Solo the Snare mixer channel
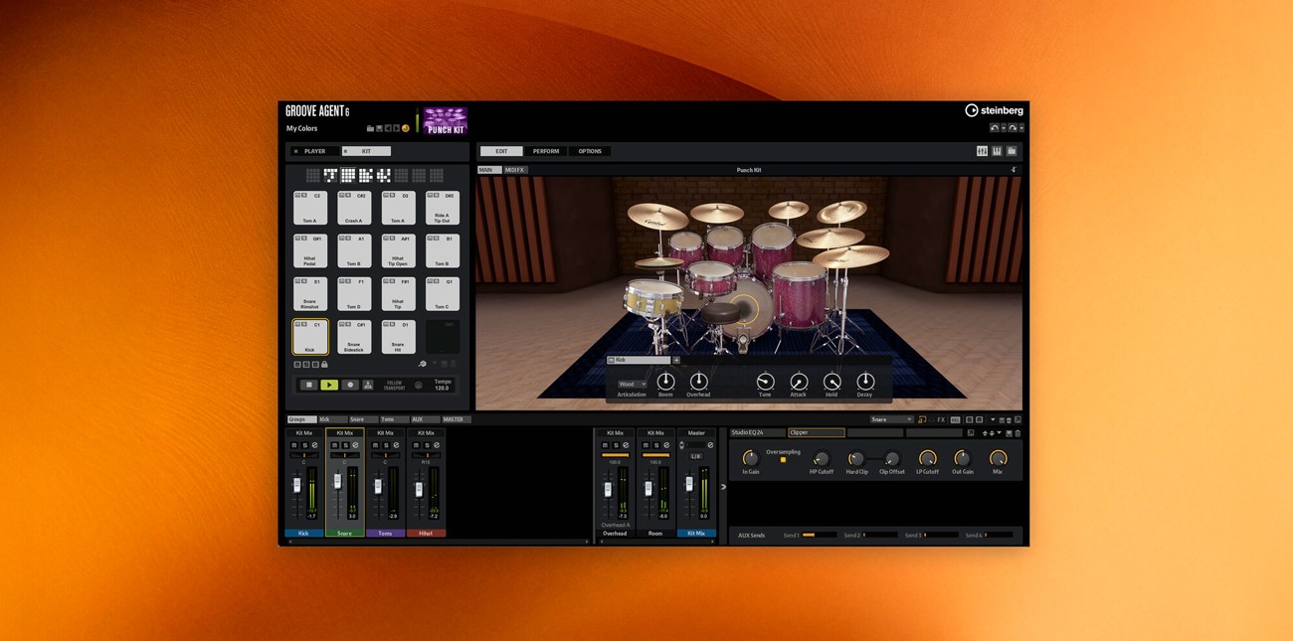 pyautogui.click(x=345, y=445)
